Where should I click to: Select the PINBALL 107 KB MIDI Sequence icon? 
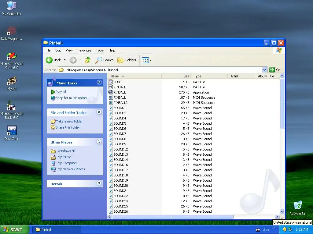111,97
